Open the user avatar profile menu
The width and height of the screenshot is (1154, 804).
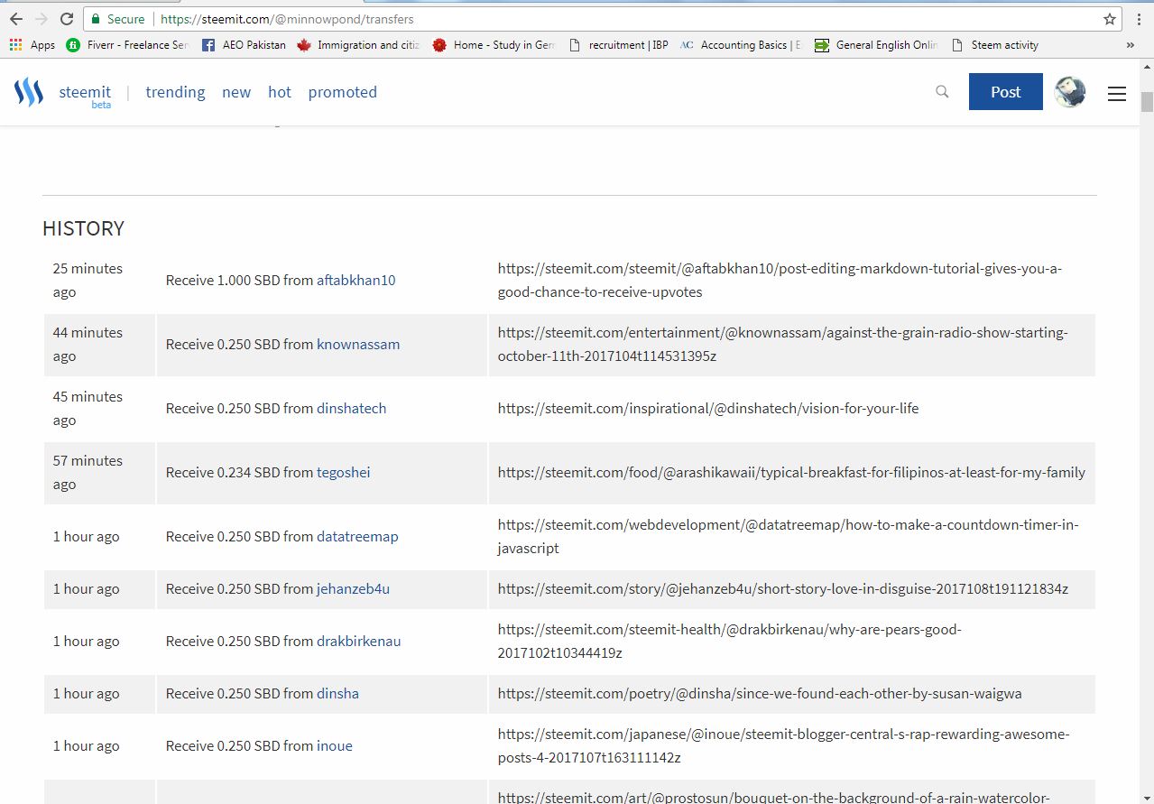(x=1070, y=92)
